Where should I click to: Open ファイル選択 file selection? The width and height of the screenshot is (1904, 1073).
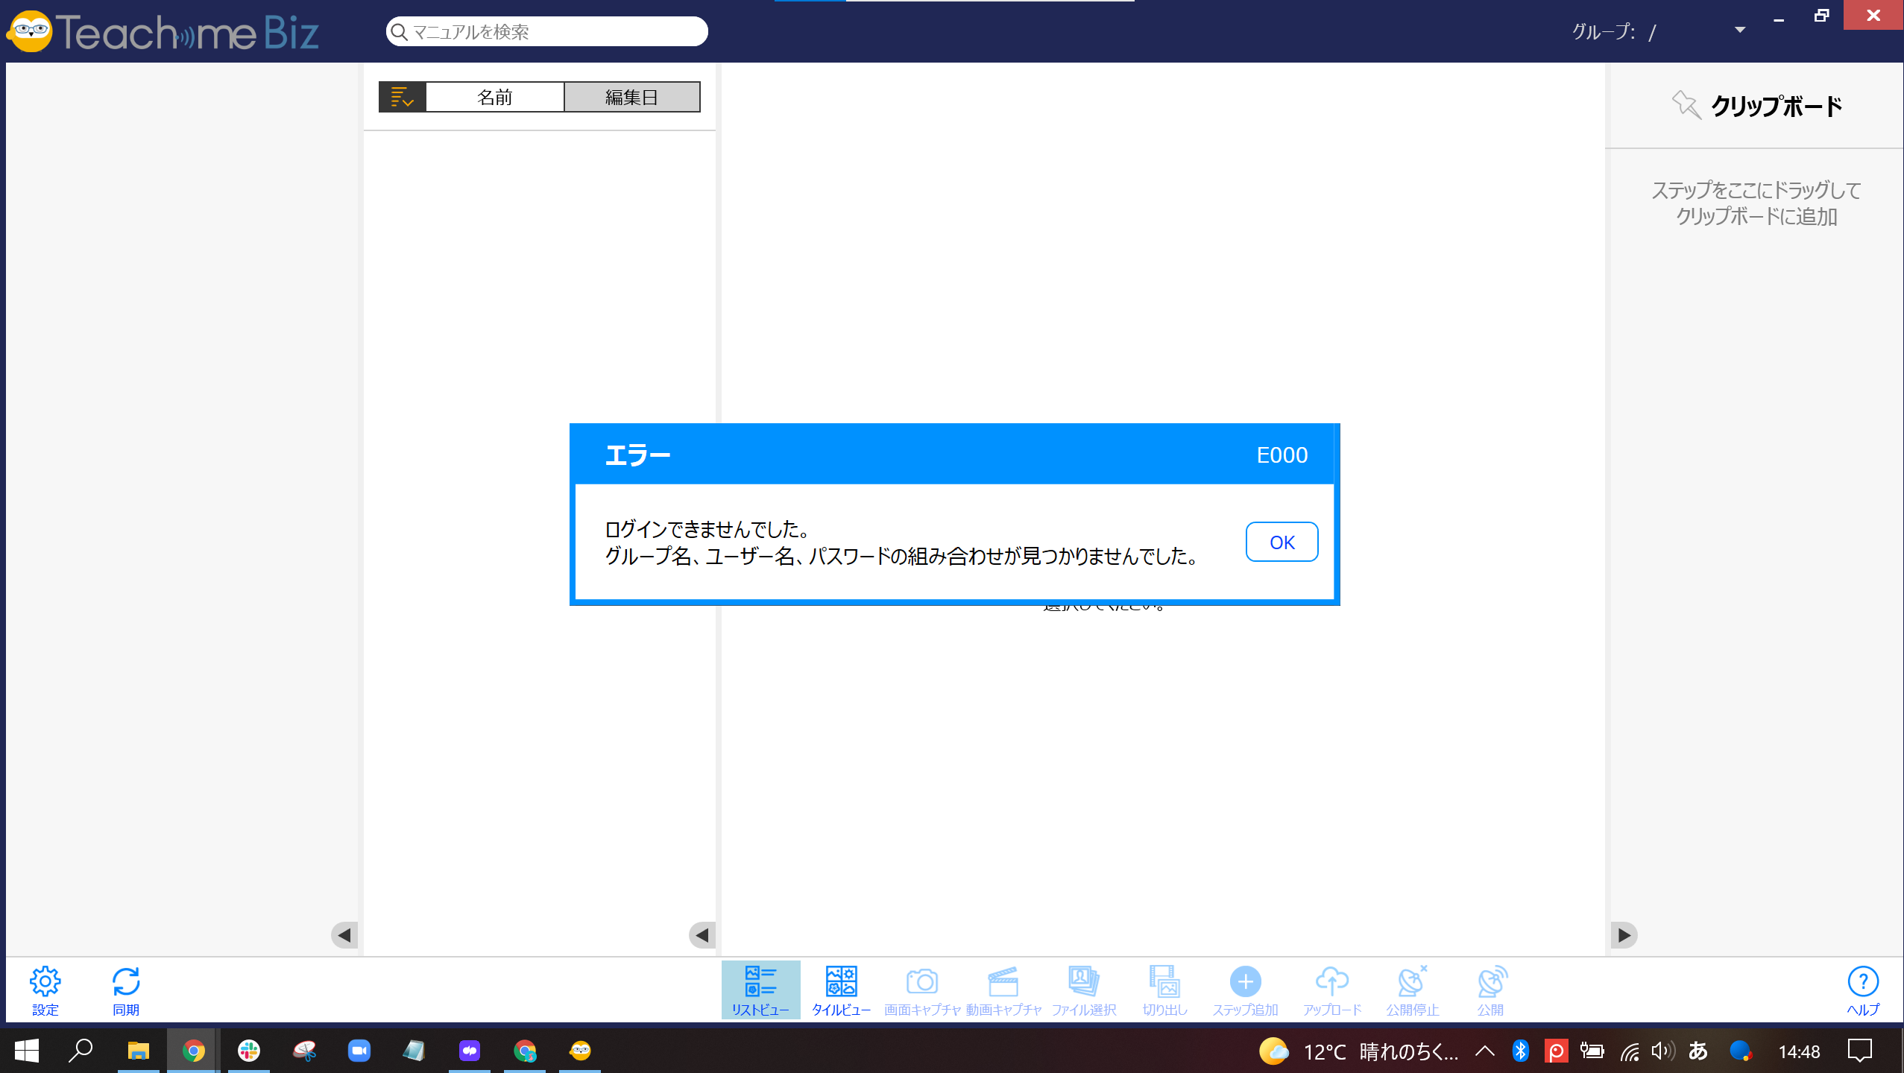tap(1083, 989)
